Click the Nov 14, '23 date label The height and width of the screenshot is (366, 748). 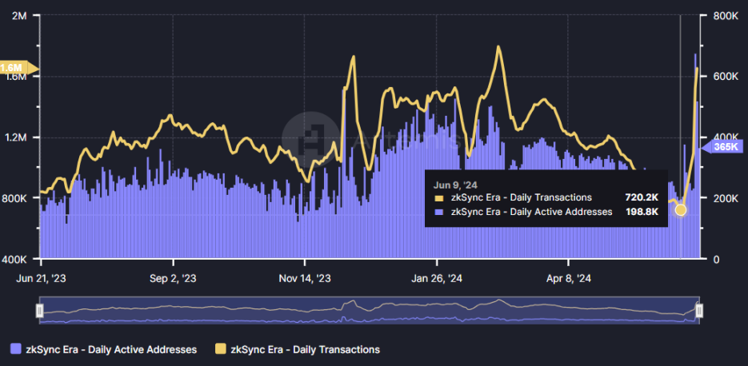tap(305, 279)
